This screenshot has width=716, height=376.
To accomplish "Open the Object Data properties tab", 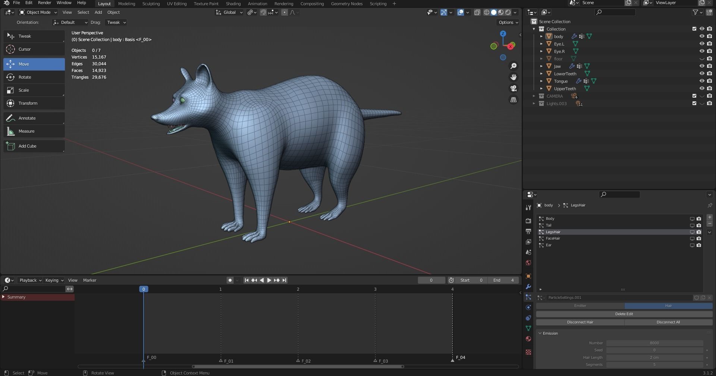I will pos(528,328).
